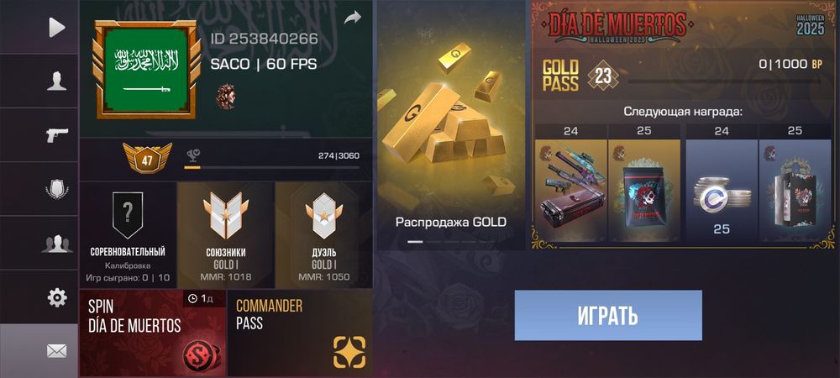
Task: Open the Распродажа GOLD promo banner
Action: pyautogui.click(x=450, y=125)
